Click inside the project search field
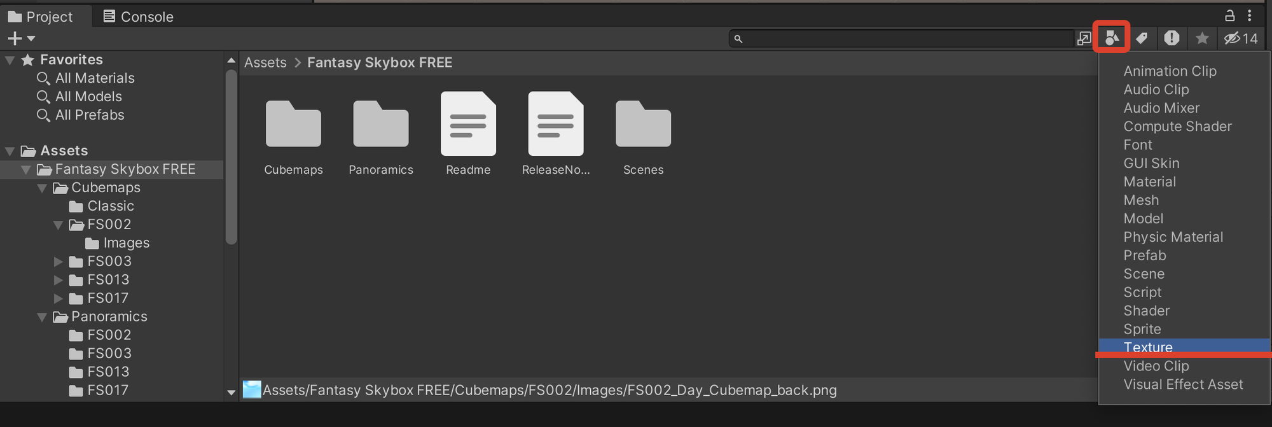 901,38
